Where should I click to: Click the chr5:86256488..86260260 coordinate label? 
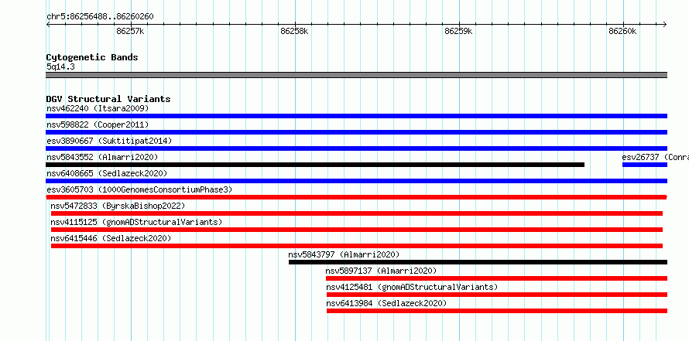(100, 17)
